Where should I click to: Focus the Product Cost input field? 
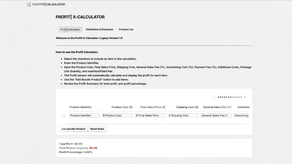tap(118, 116)
